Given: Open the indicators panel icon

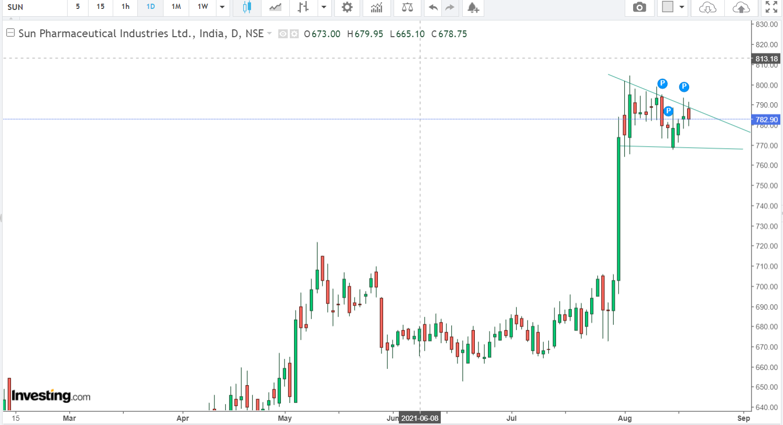Looking at the screenshot, I should [376, 7].
